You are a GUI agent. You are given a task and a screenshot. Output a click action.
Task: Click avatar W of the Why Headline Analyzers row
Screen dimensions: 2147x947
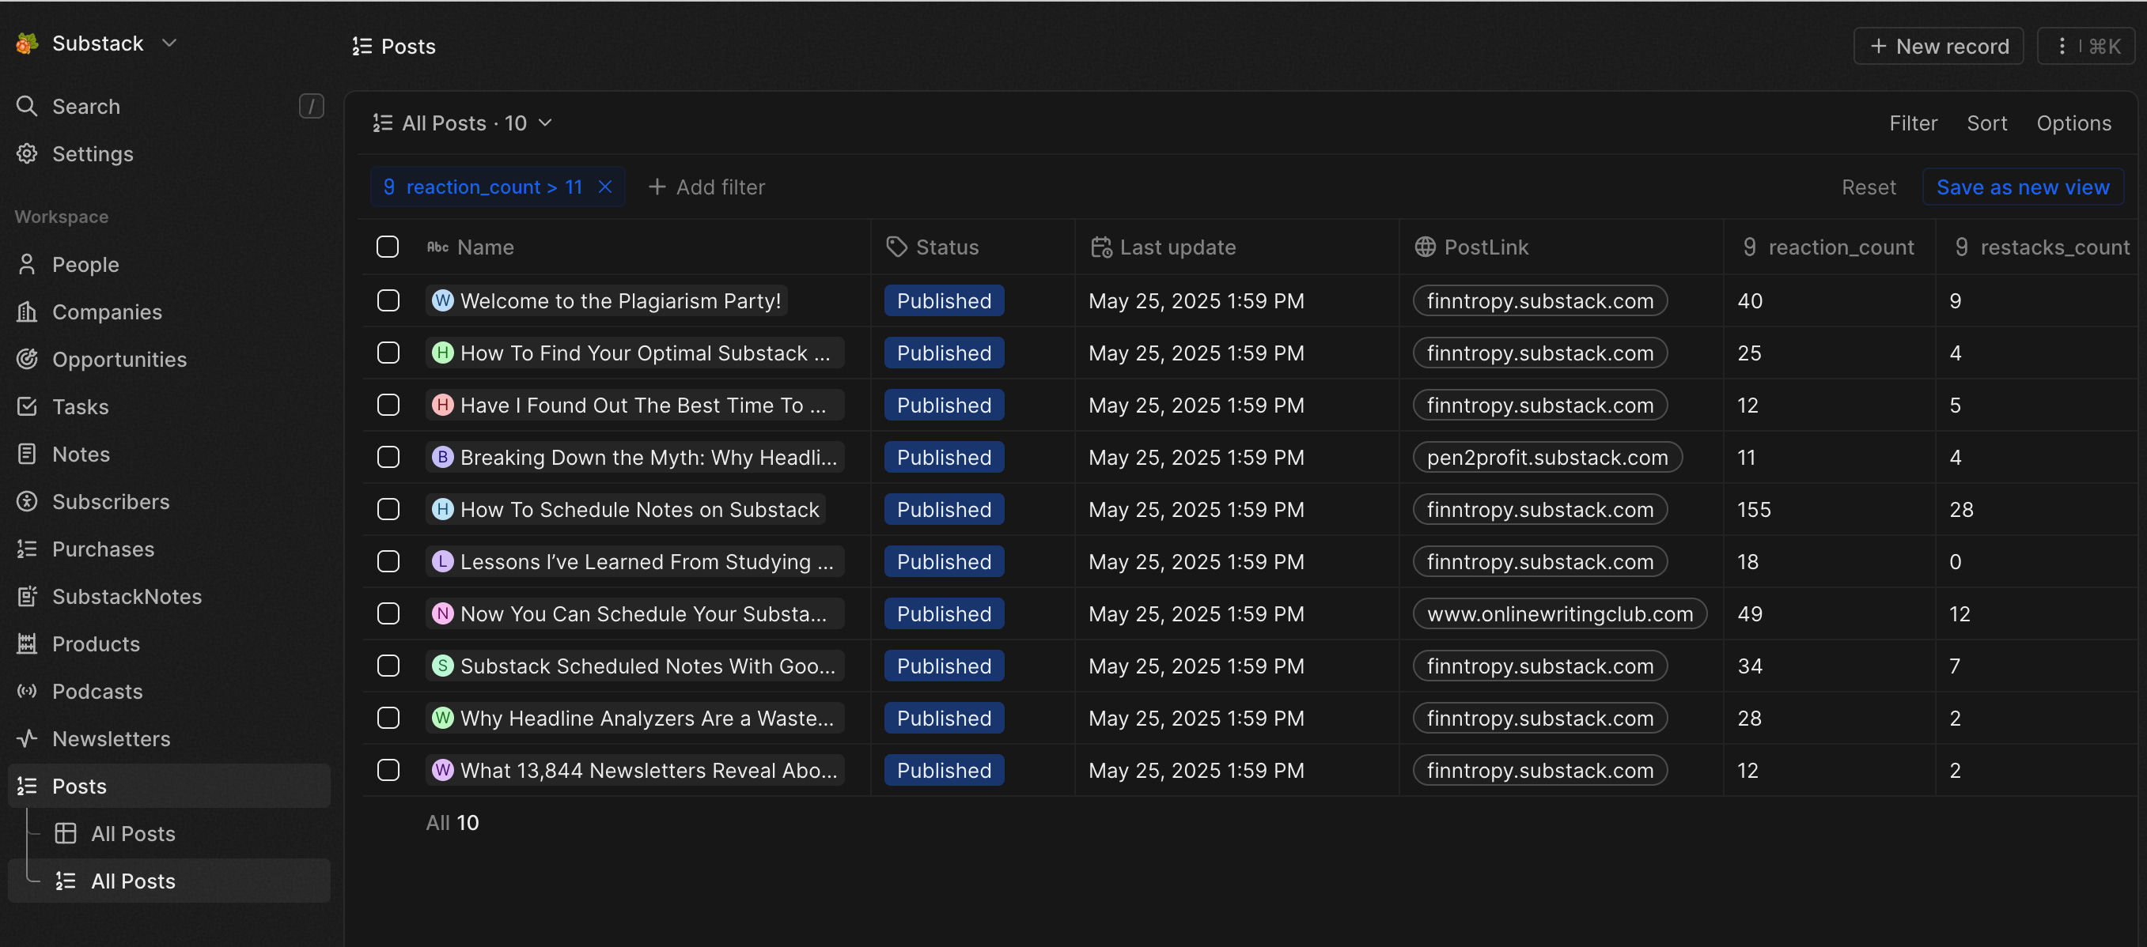pos(442,718)
